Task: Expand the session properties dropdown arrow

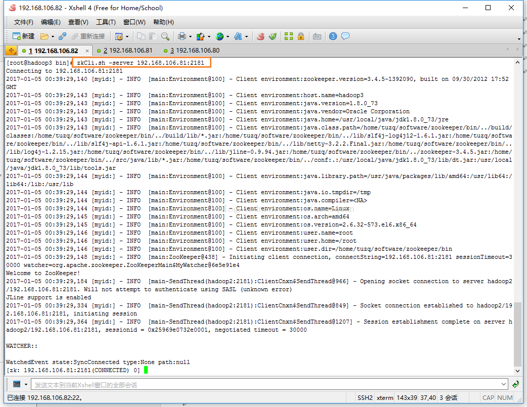Action: 127,36
